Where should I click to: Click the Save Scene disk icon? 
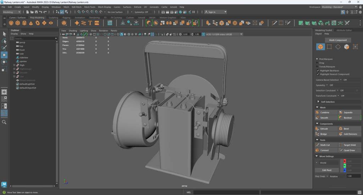click(37, 12)
